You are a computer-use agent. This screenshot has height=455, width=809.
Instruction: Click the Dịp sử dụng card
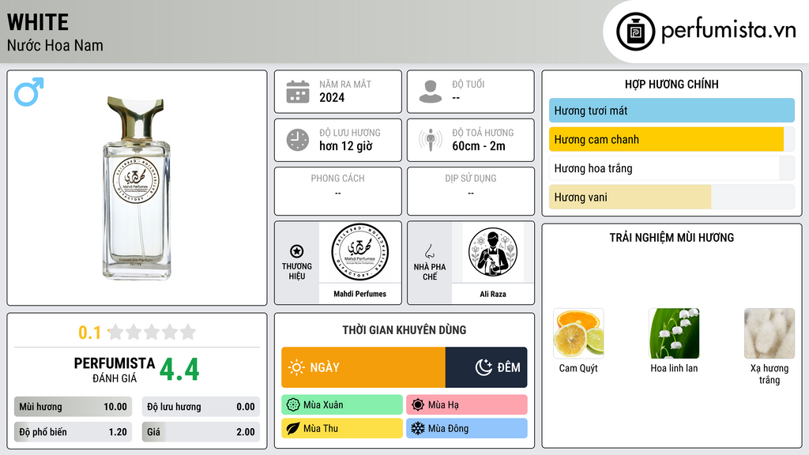pos(471,191)
